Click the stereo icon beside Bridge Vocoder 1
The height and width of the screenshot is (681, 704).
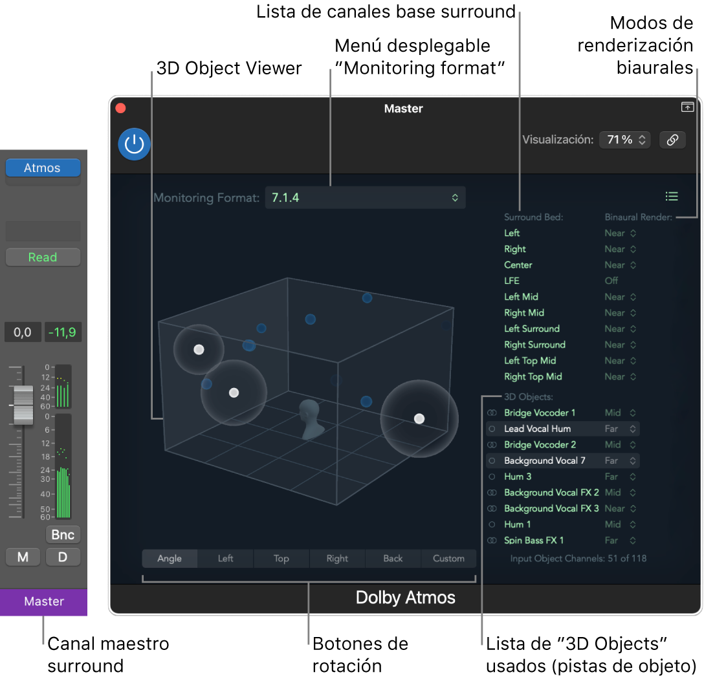pyautogui.click(x=492, y=413)
